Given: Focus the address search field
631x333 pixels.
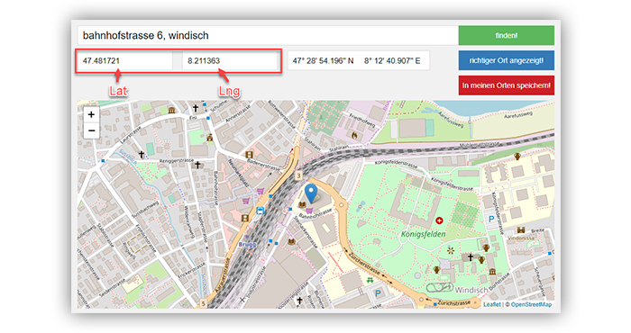Looking at the screenshot, I should pyautogui.click(x=267, y=35).
